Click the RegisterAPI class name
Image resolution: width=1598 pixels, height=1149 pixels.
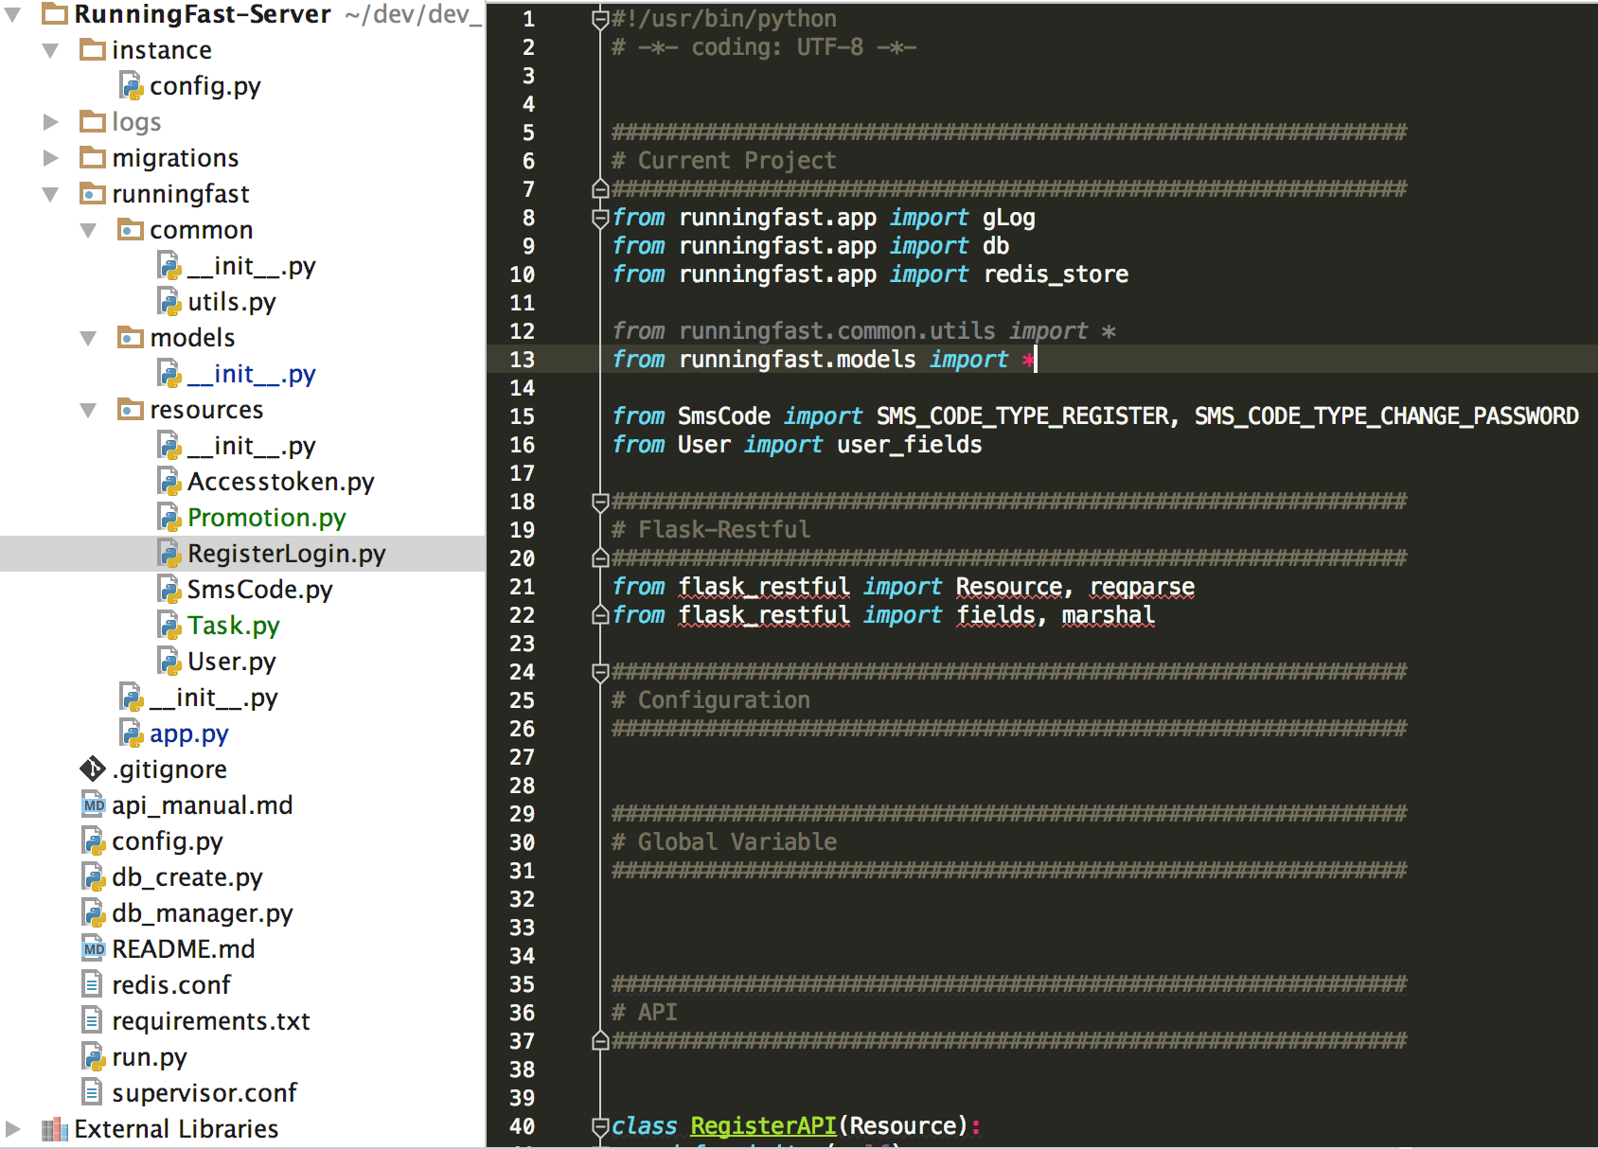pos(763,1125)
